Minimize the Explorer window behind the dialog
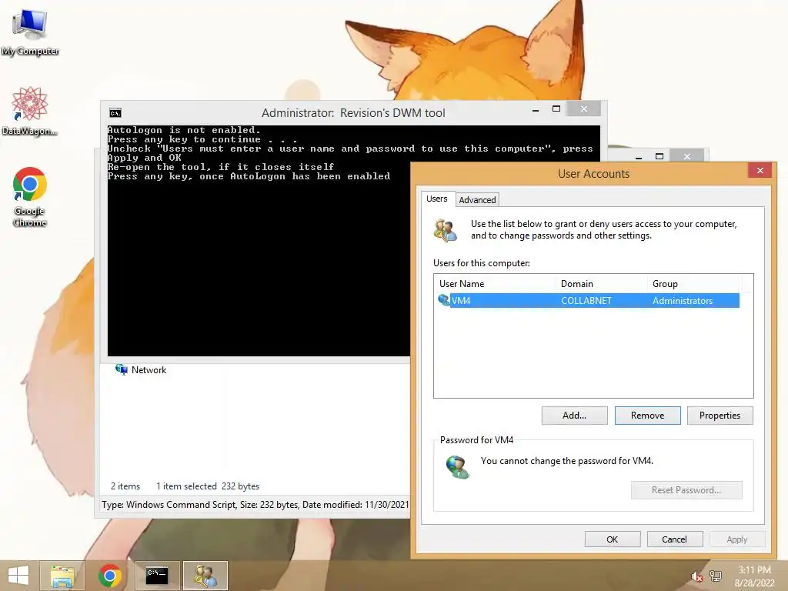Image resolution: width=788 pixels, height=591 pixels. pos(638,156)
